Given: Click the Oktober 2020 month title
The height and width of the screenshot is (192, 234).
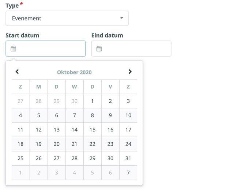Looking at the screenshot, I should (74, 72).
